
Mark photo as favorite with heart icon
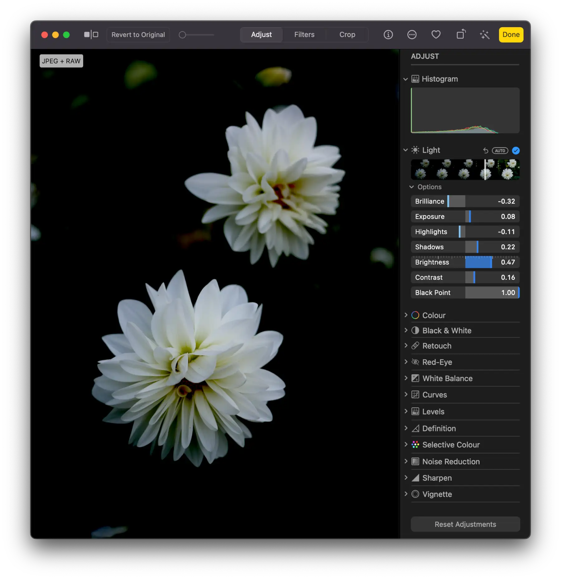[436, 35]
